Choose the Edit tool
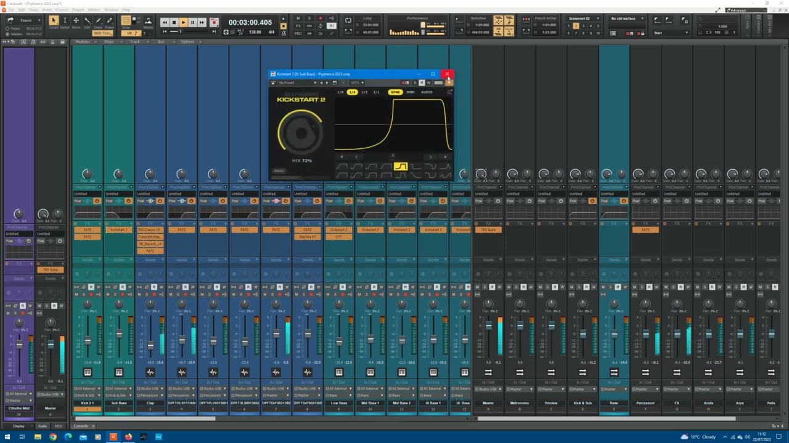The height and width of the screenshot is (443, 789). pyautogui.click(x=87, y=22)
